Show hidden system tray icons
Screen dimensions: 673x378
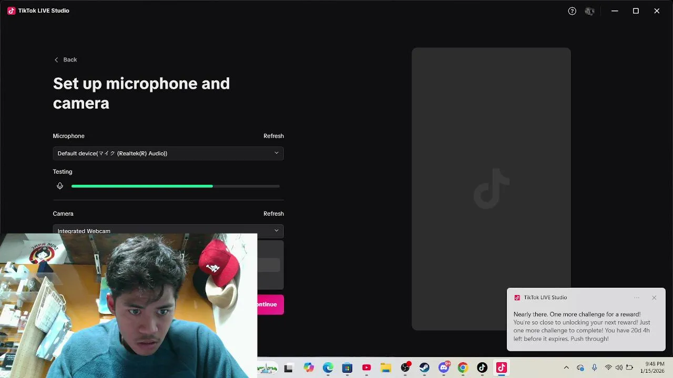point(566,367)
